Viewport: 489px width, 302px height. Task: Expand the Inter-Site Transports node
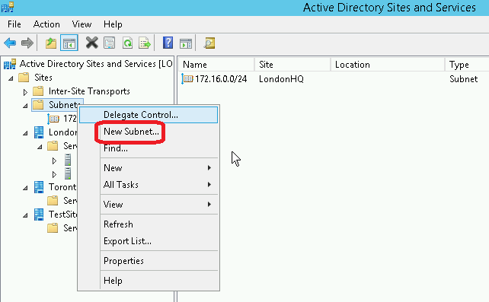[x=25, y=92]
